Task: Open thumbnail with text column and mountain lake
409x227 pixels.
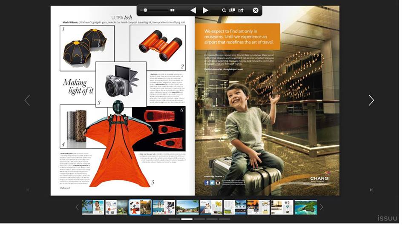Action: (x=235, y=207)
